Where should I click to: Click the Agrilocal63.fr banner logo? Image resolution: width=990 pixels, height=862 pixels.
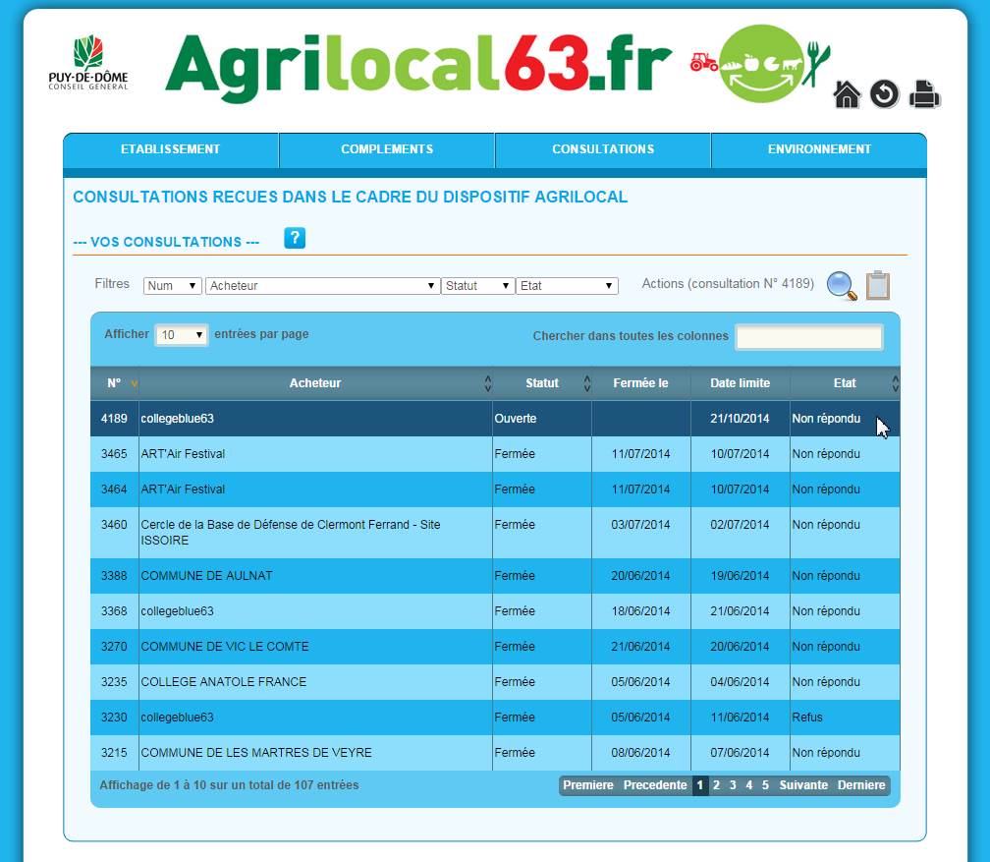click(x=418, y=67)
